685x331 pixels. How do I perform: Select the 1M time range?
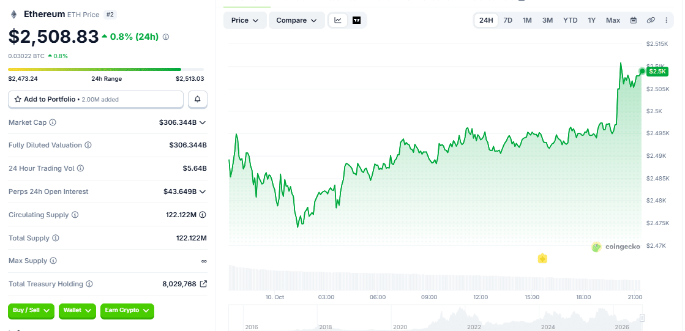click(527, 20)
